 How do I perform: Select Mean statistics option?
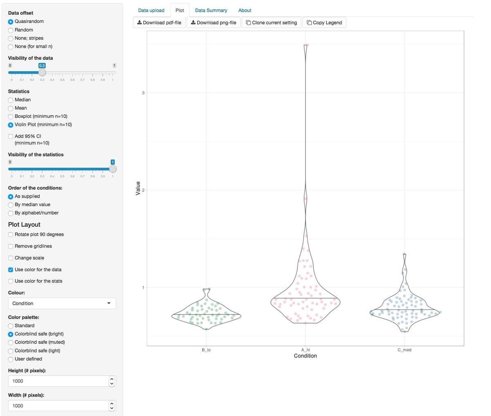[11, 108]
